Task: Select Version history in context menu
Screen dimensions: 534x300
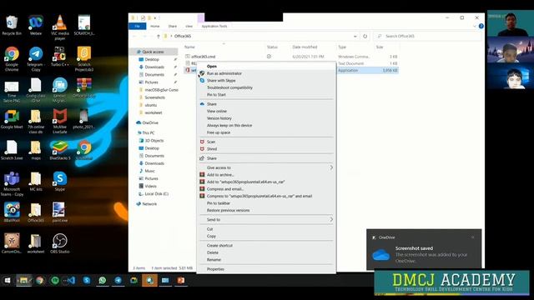Action: coord(219,118)
